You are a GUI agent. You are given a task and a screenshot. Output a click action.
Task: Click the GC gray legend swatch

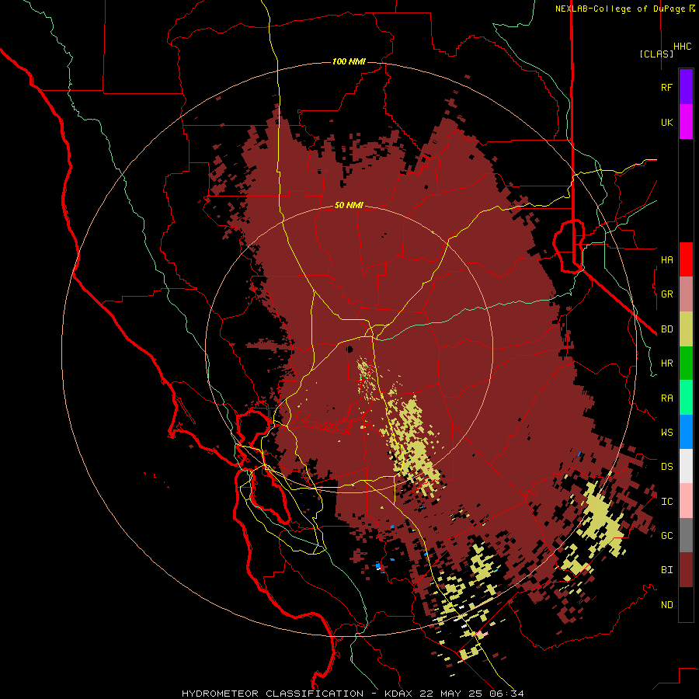pyautogui.click(x=686, y=535)
